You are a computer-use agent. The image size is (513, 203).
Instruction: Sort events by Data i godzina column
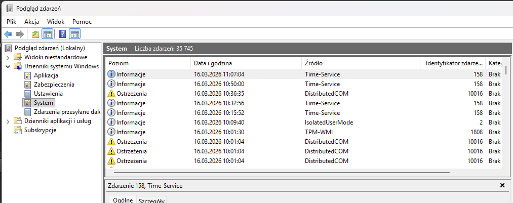(213, 63)
